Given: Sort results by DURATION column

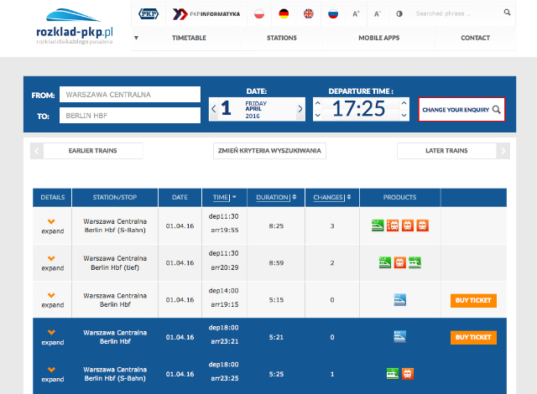Looking at the screenshot, I should (x=276, y=197).
